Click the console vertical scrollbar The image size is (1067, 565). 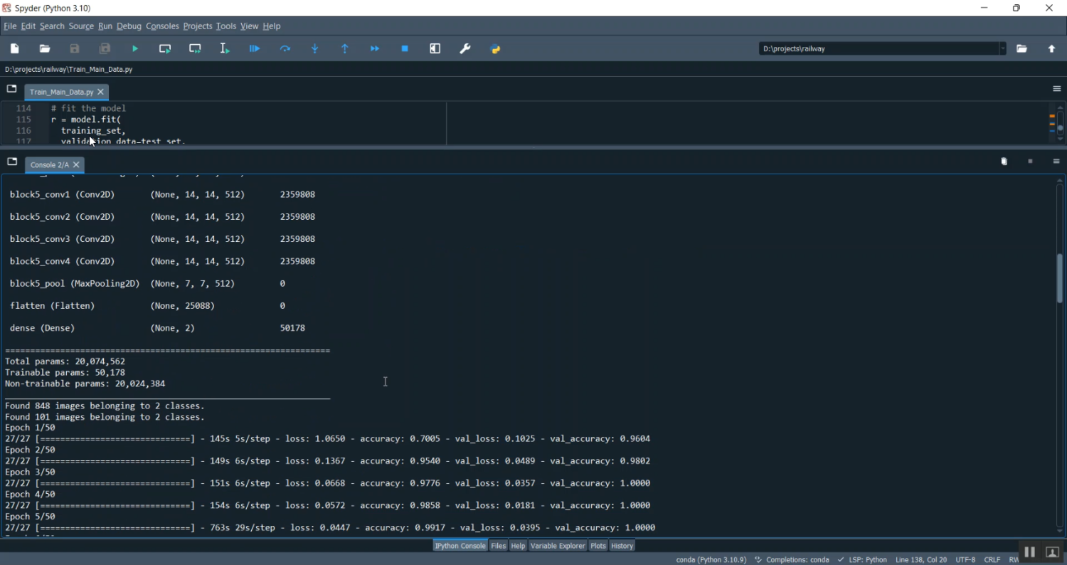click(1060, 278)
